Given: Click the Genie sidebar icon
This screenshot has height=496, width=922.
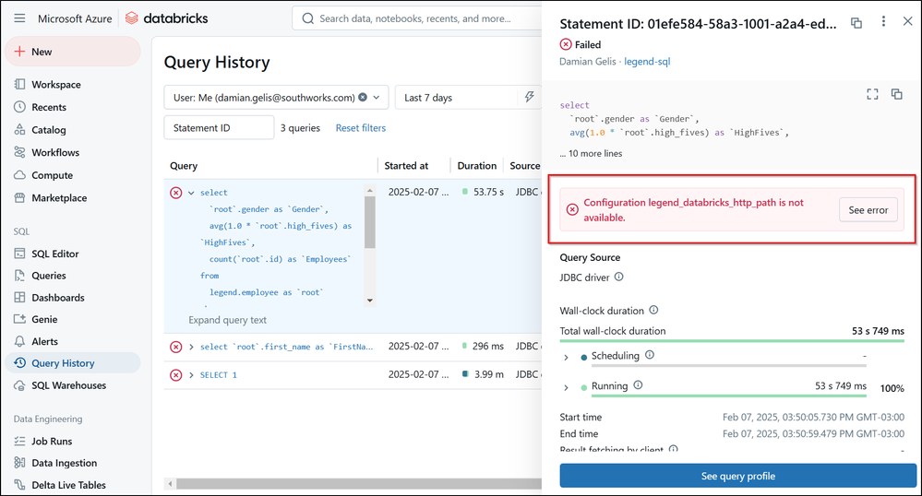Looking at the screenshot, I should tap(20, 319).
